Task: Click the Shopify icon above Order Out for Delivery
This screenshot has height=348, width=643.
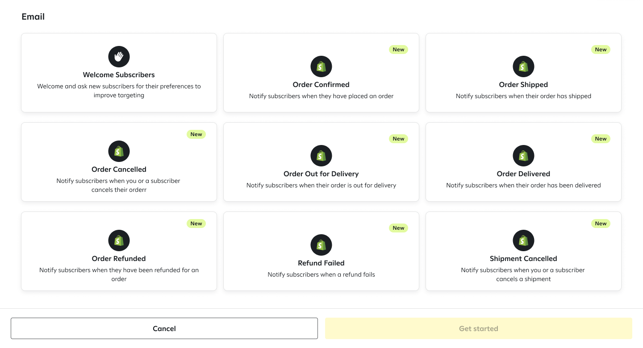Action: [321, 156]
